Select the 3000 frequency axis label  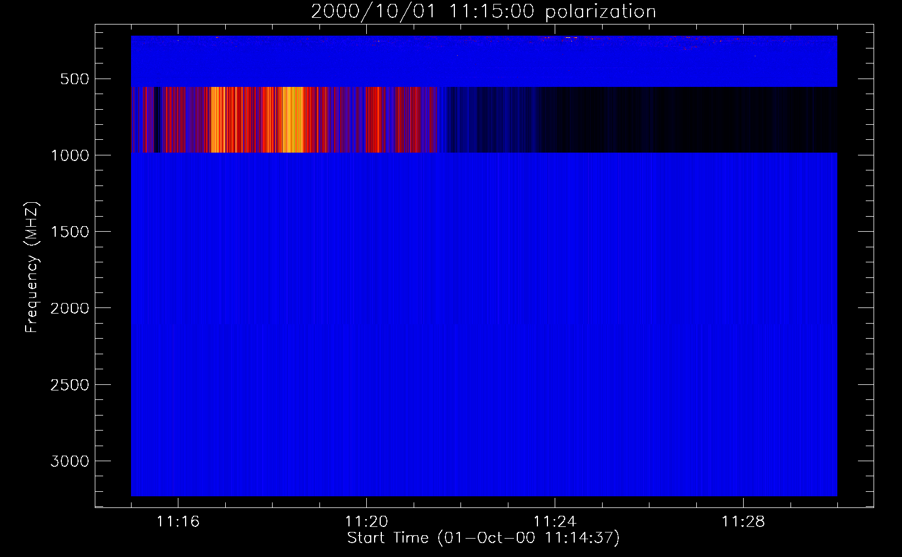coord(70,461)
